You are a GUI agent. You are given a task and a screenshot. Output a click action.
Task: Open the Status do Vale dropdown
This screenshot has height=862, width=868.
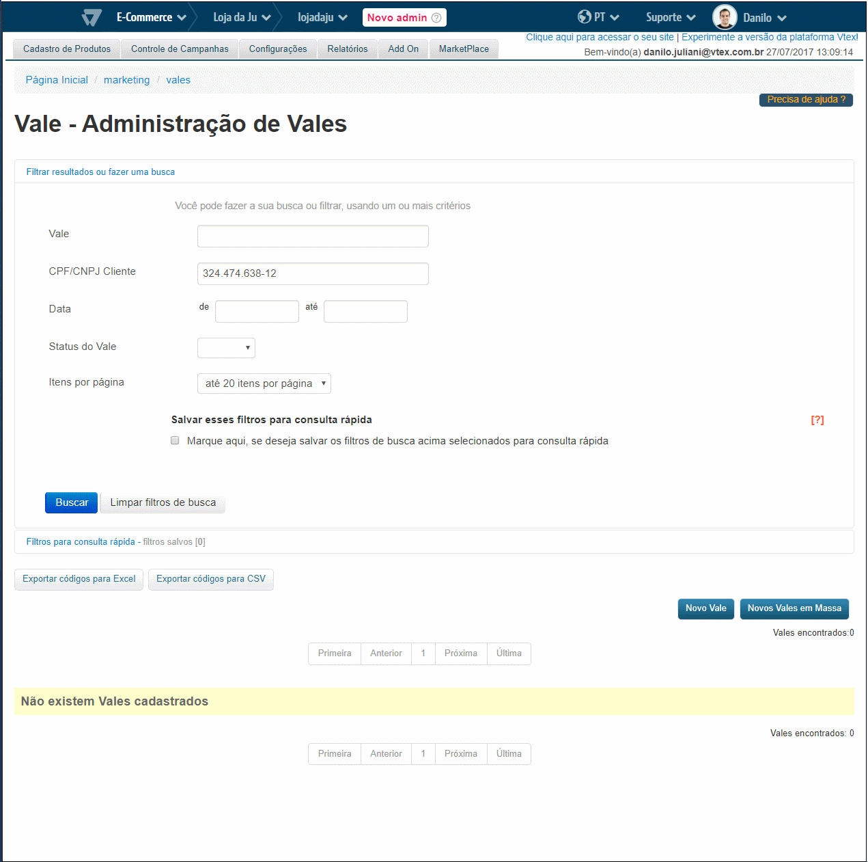click(x=226, y=348)
